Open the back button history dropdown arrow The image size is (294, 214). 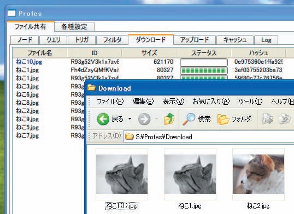(130, 119)
